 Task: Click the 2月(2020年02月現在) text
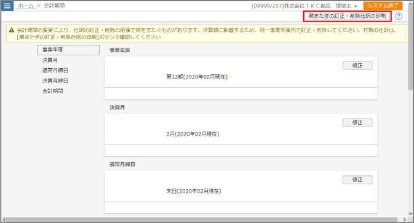click(x=193, y=134)
